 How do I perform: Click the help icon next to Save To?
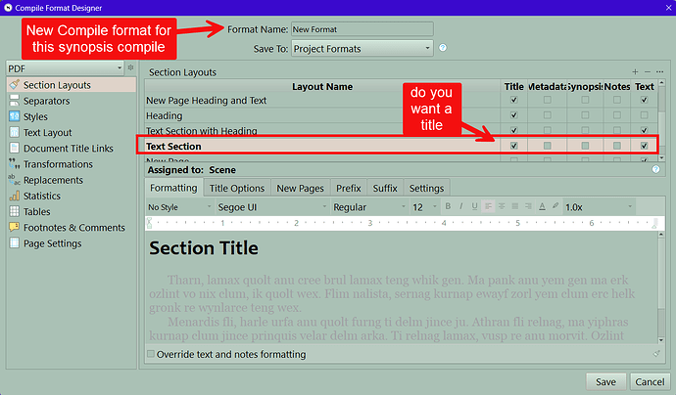443,48
